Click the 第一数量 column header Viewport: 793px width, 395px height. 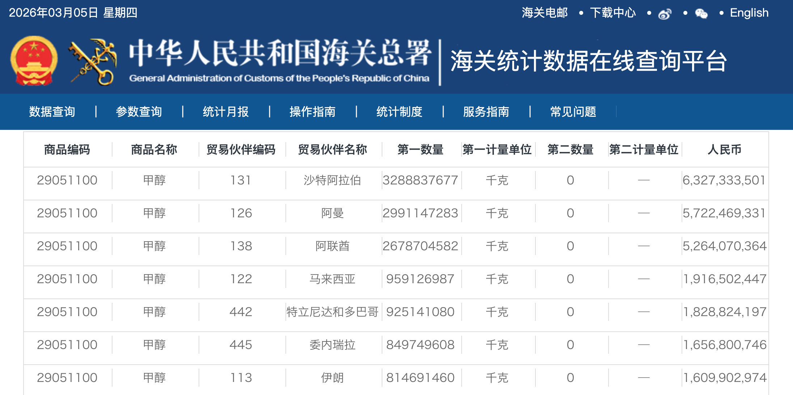[x=420, y=149]
